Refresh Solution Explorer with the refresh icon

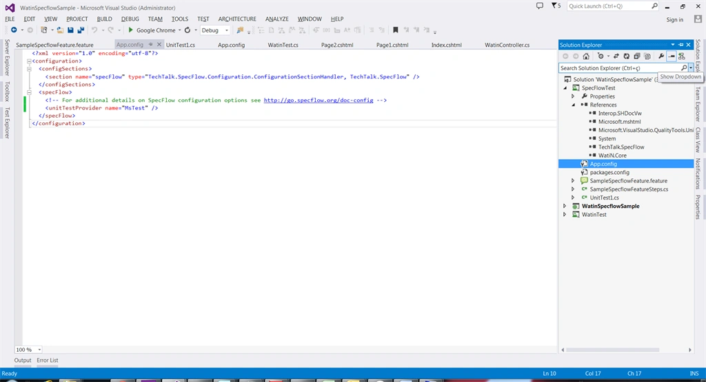click(626, 56)
